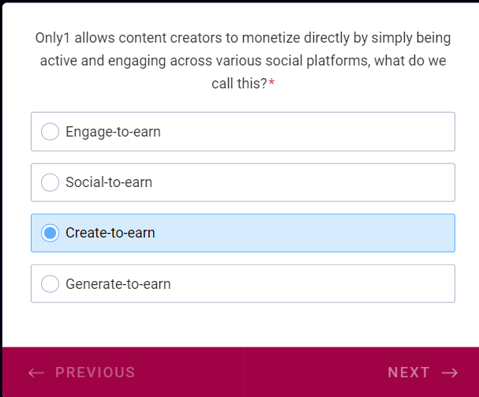The width and height of the screenshot is (479, 397).
Task: Choose the Social-to-earn radio circle
Action: [50, 182]
